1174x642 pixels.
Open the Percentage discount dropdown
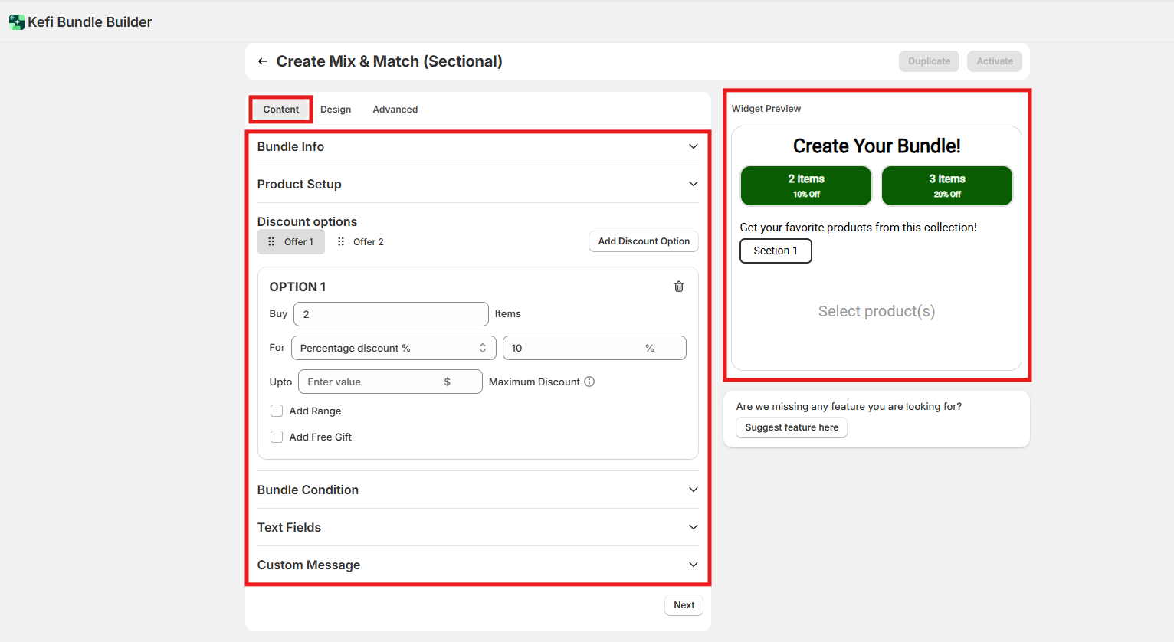coord(393,348)
